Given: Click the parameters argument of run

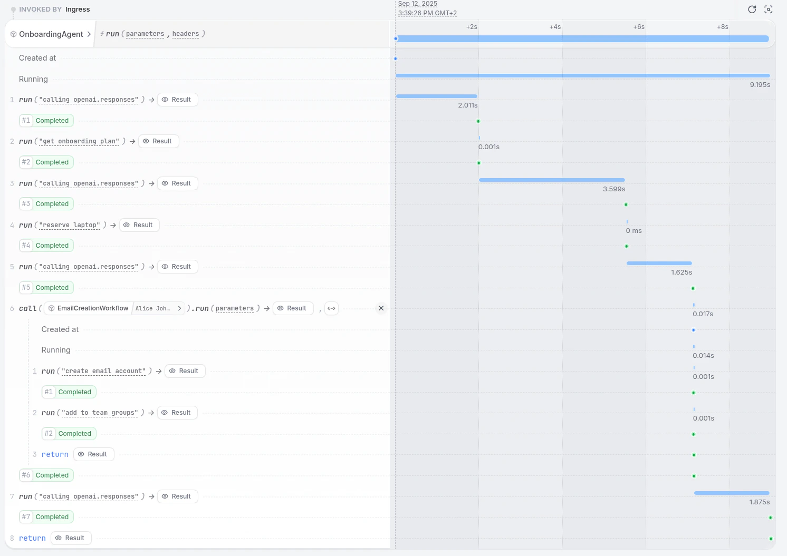Looking at the screenshot, I should [x=145, y=34].
